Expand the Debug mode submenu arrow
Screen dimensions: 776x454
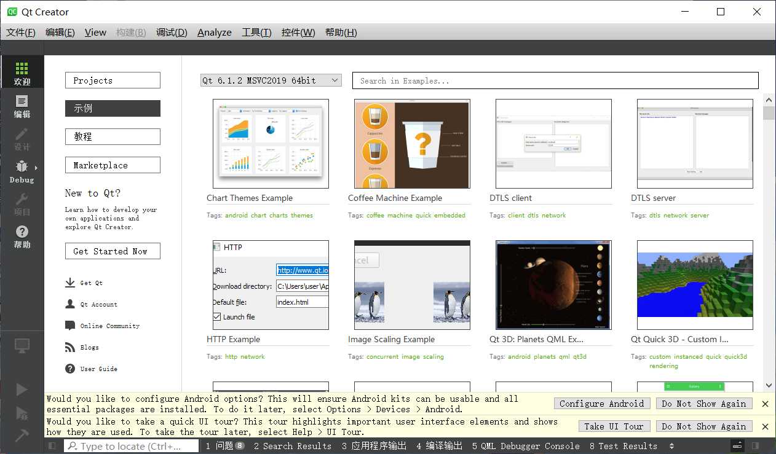36,168
